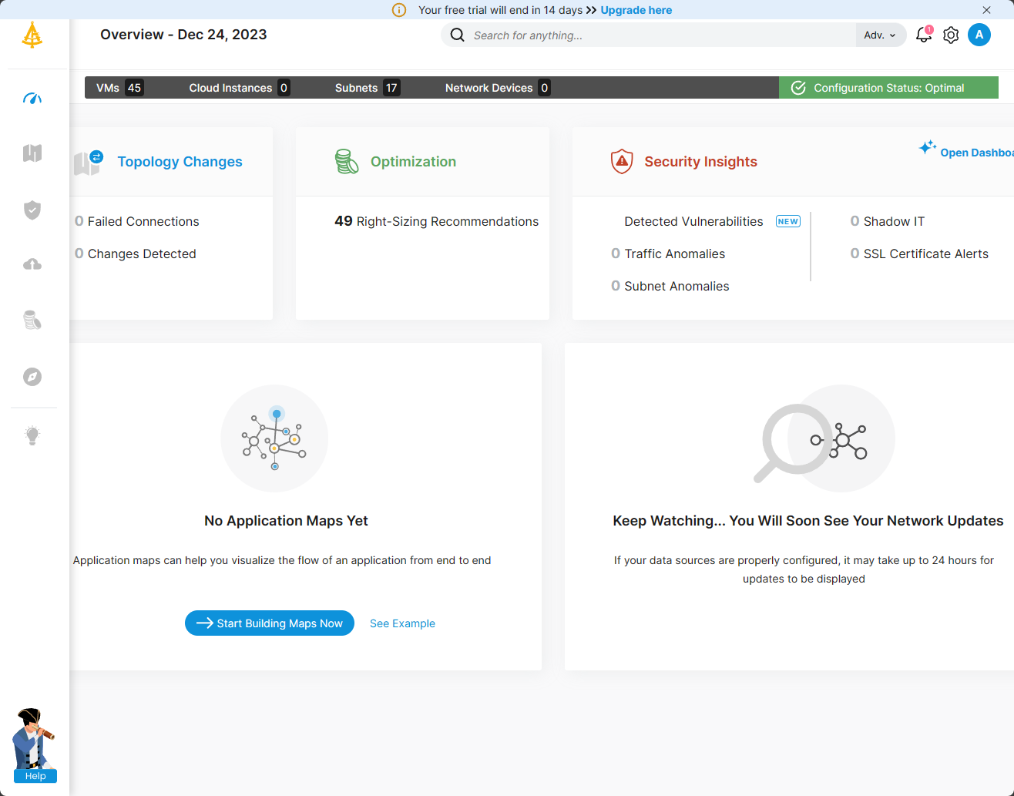The height and width of the screenshot is (796, 1014).
Task: Open the map icon in sidebar
Action: (32, 153)
